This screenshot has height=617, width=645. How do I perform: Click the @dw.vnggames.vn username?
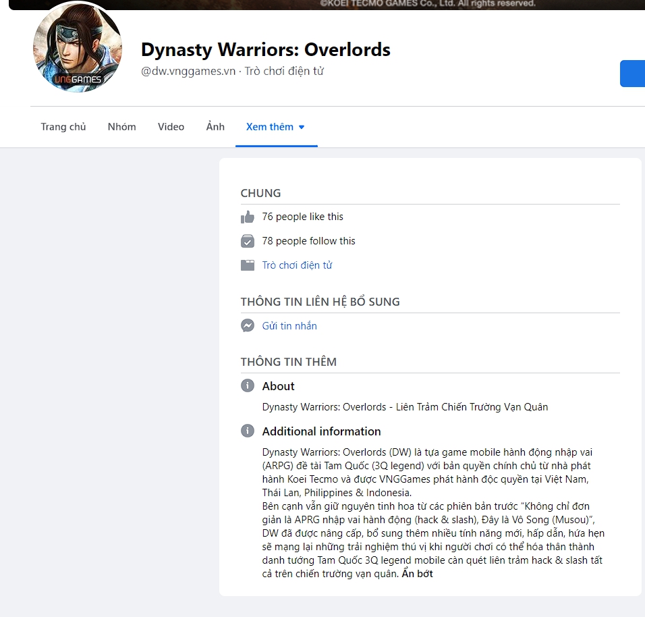pyautogui.click(x=188, y=71)
